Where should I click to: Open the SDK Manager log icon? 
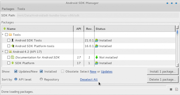pos(177,89)
